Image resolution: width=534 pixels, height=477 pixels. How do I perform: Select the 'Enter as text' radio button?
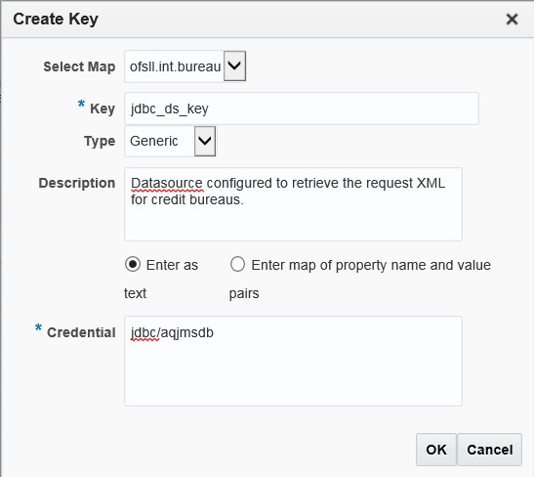133,264
